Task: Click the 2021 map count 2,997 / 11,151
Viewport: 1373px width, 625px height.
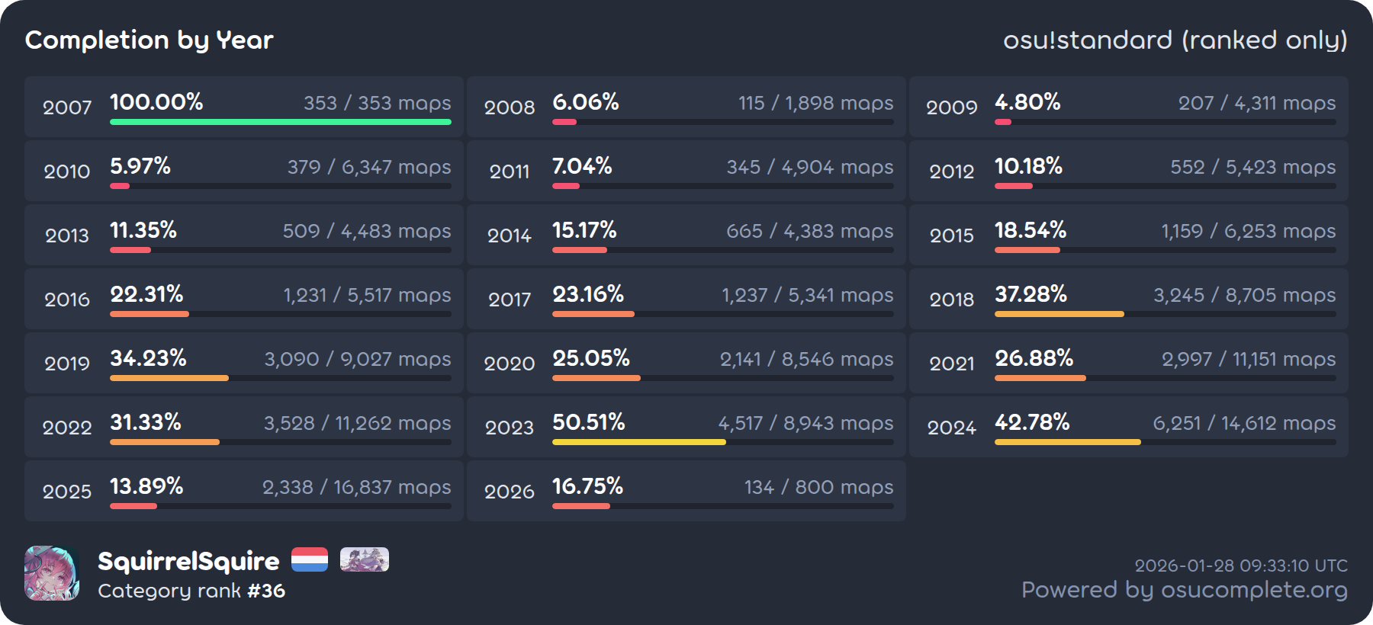Action: pyautogui.click(x=1248, y=359)
